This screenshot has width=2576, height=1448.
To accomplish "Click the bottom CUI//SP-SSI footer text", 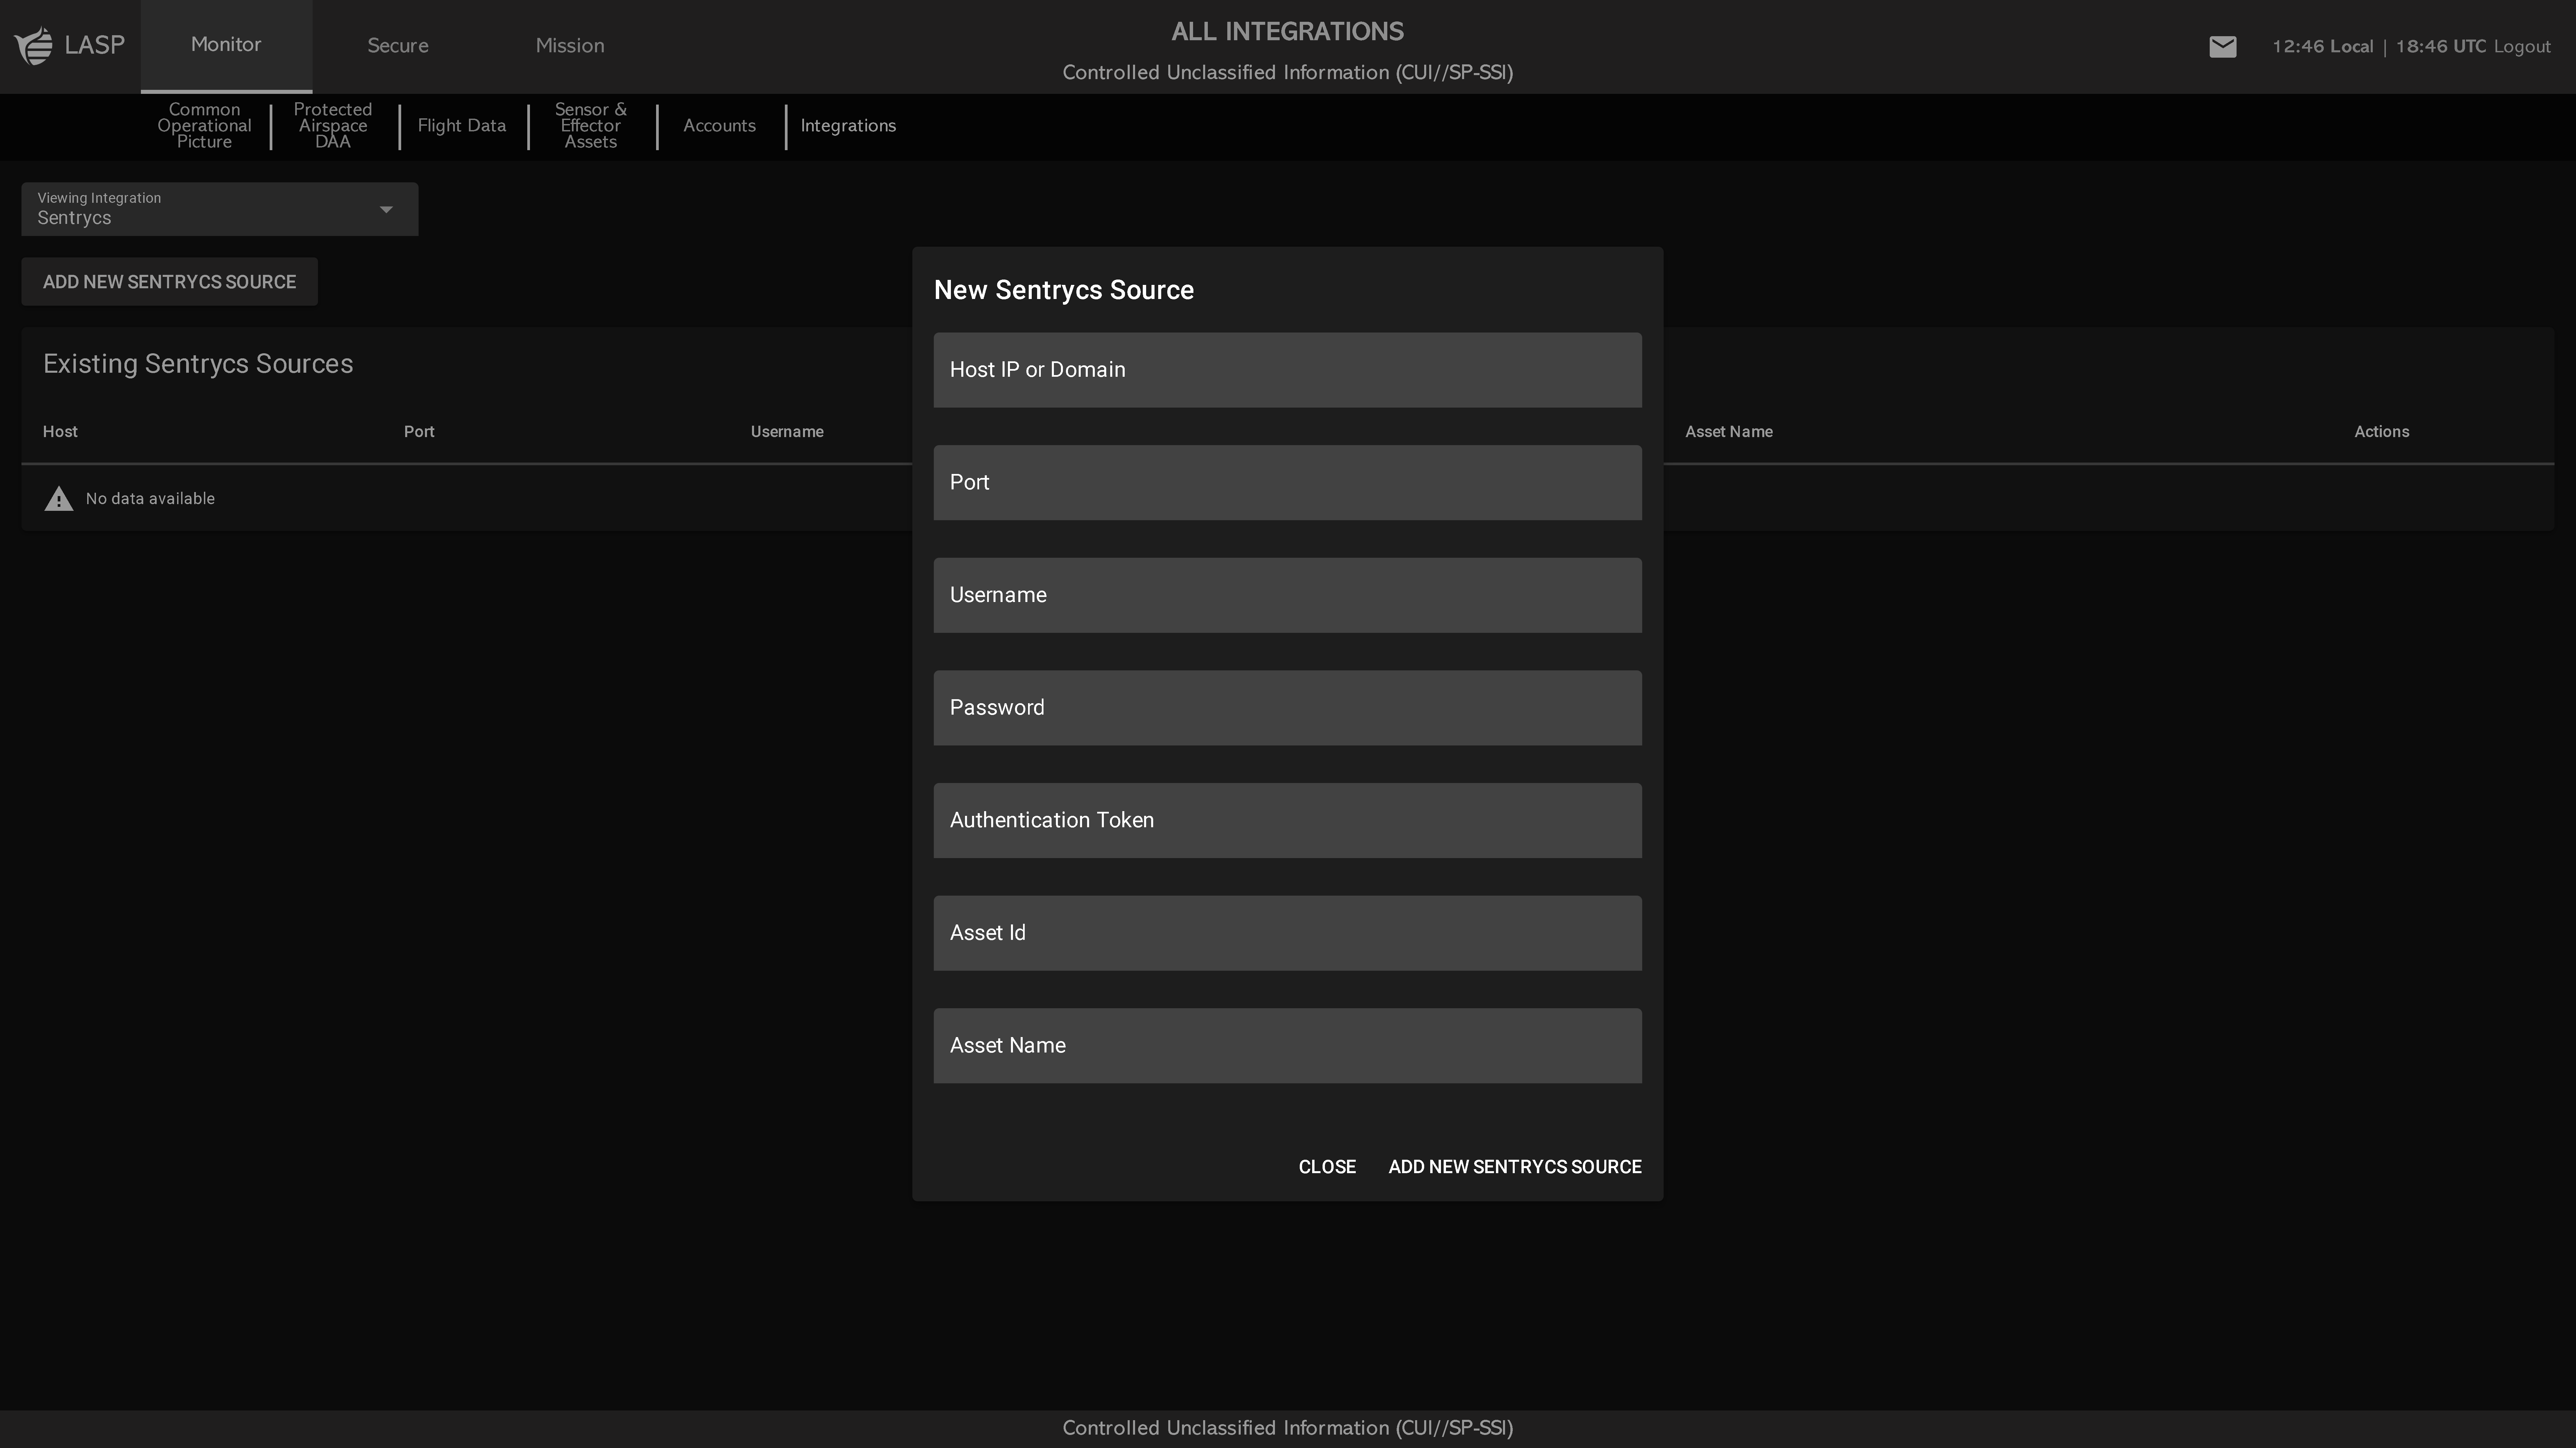I will [x=1288, y=1428].
